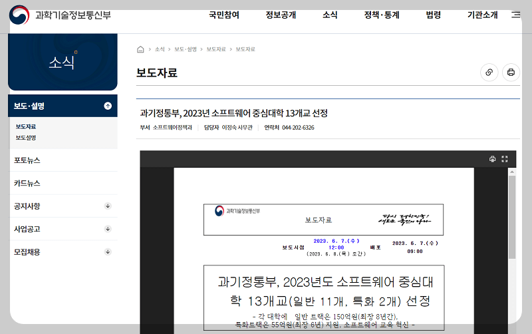This screenshot has height=334, width=532.
Task: Print the page with the printer button
Action: point(511,73)
